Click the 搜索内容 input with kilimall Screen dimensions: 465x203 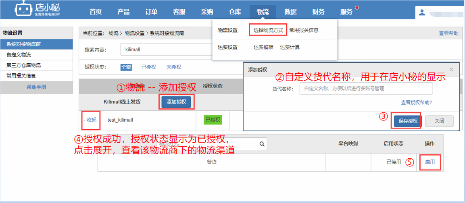[167, 50]
